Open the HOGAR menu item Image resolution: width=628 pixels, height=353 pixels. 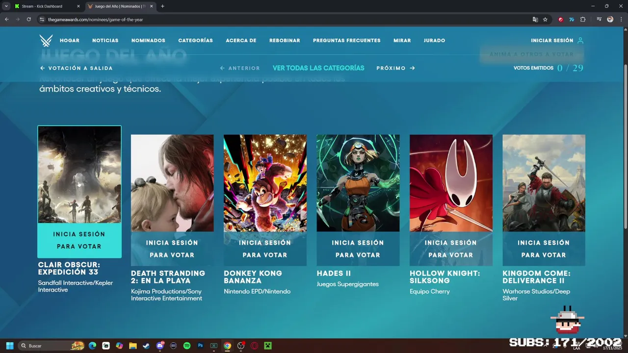coord(70,41)
